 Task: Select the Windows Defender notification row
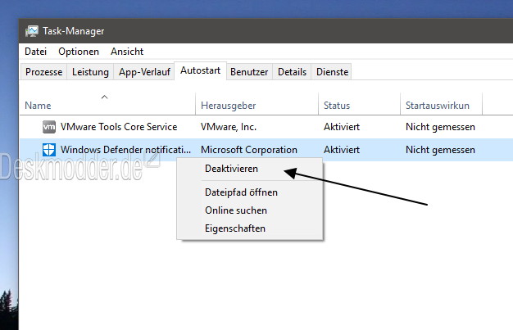tap(266, 150)
